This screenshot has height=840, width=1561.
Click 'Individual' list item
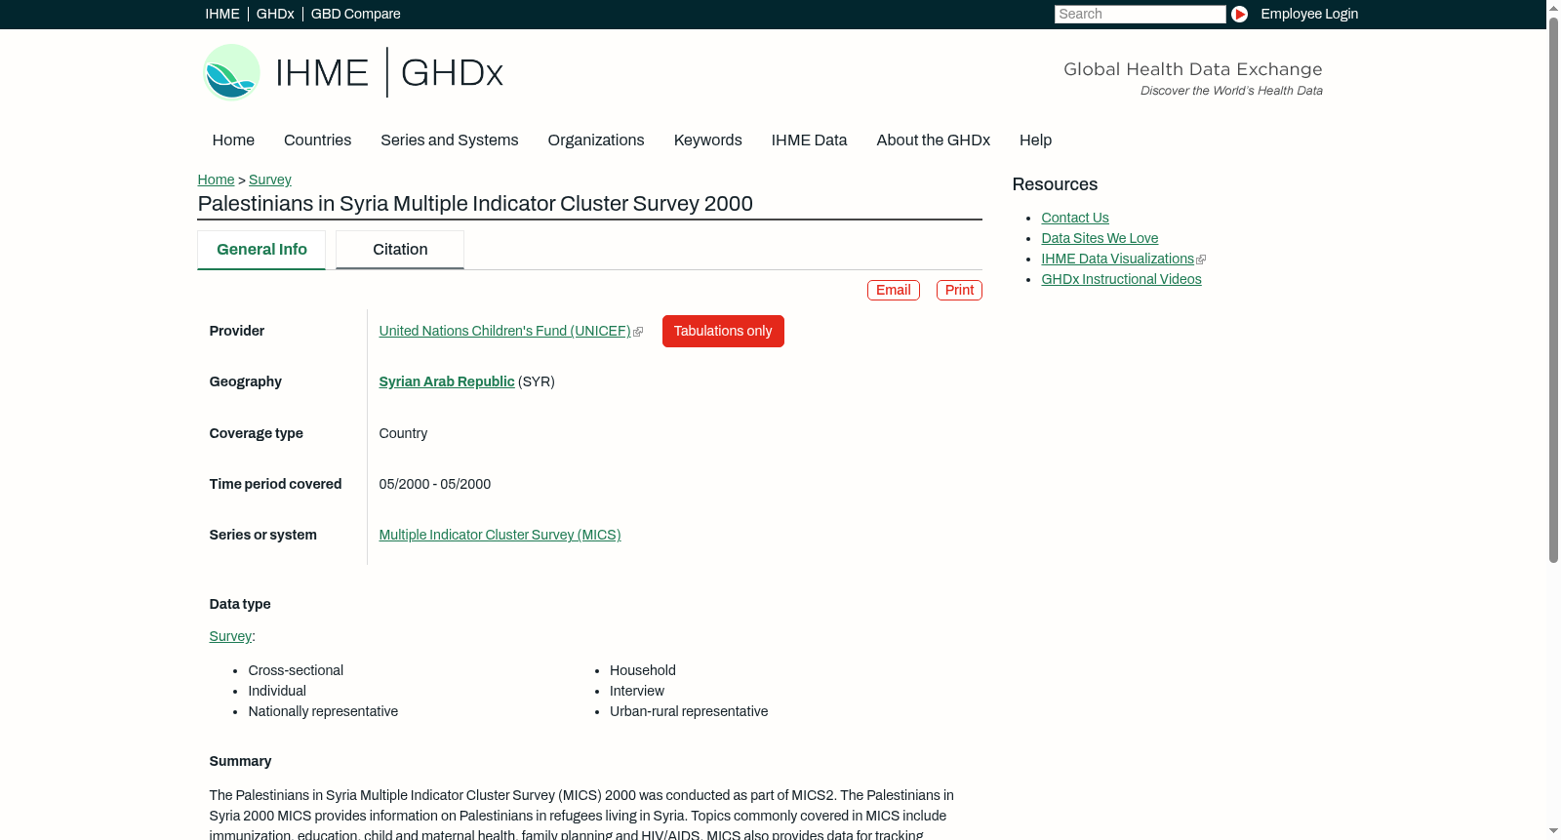pyautogui.click(x=277, y=692)
